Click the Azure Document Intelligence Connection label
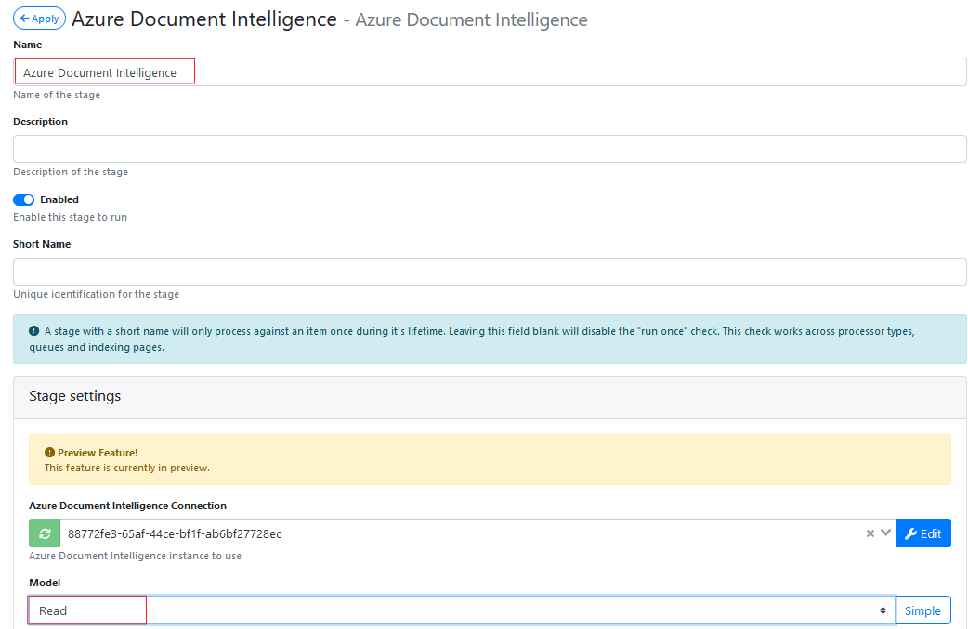Viewport: 968px width, 629px height. tap(128, 506)
